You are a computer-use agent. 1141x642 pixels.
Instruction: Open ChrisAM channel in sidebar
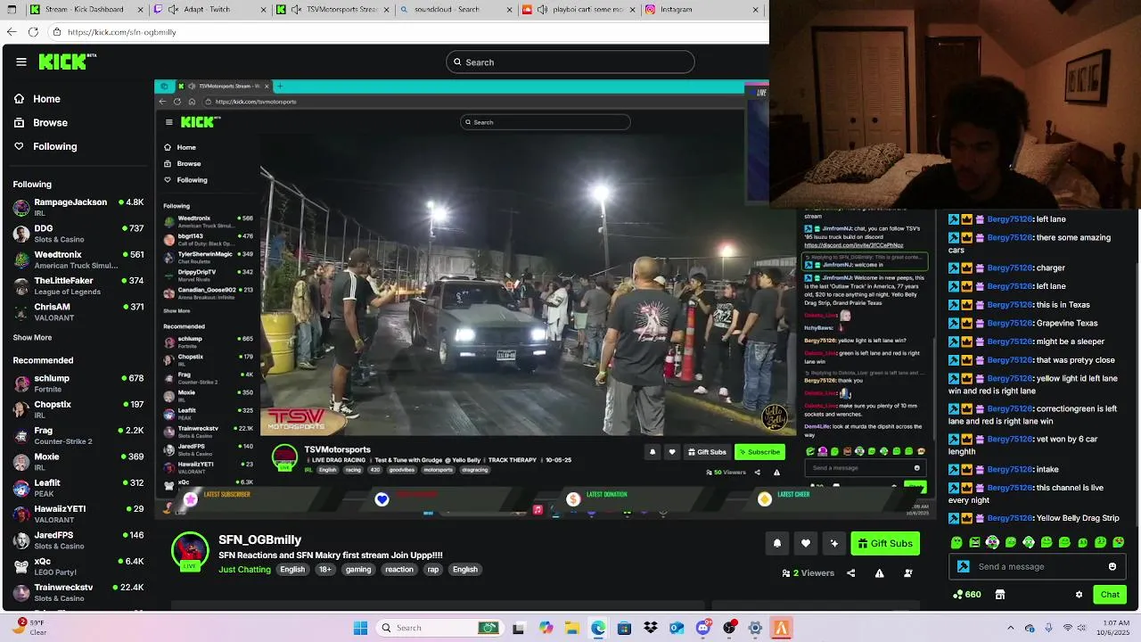78,311
